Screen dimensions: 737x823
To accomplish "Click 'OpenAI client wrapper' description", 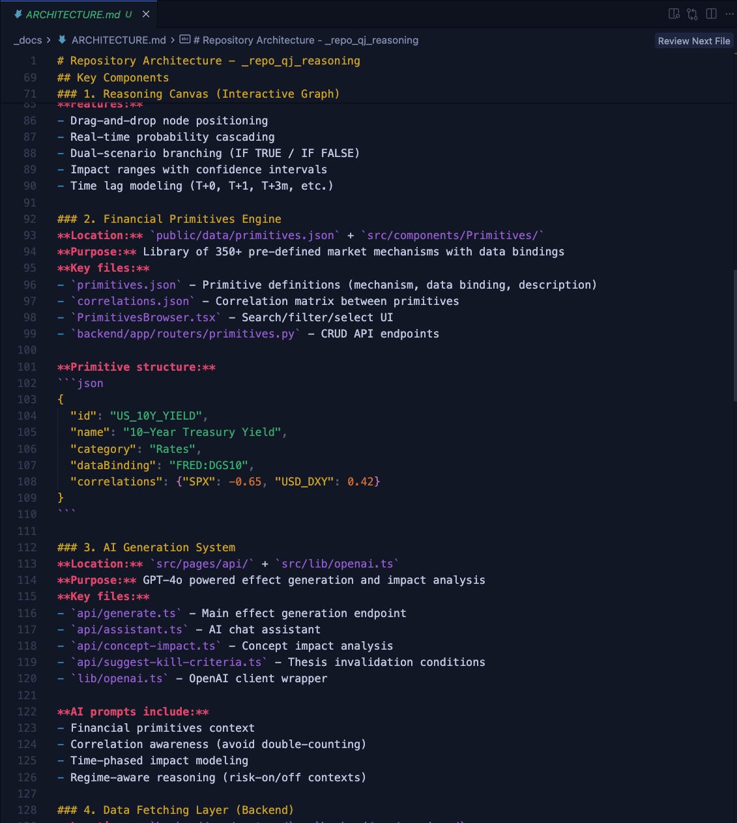I will (x=258, y=678).
